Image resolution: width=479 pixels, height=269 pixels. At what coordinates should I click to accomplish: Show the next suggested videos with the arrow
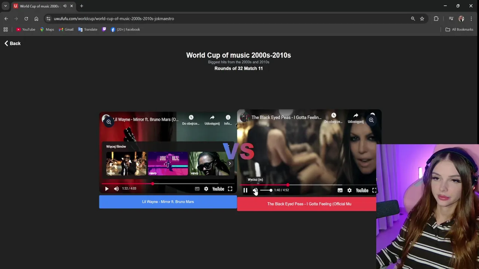230,164
